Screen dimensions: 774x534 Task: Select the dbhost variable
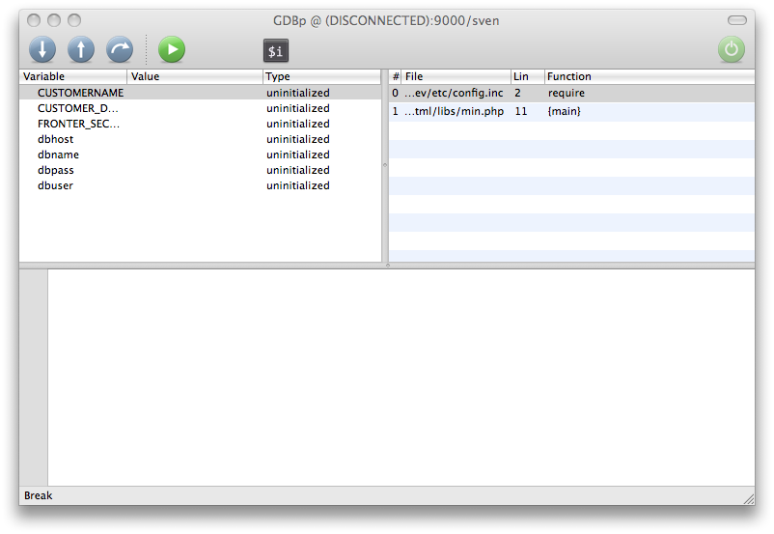pos(55,139)
